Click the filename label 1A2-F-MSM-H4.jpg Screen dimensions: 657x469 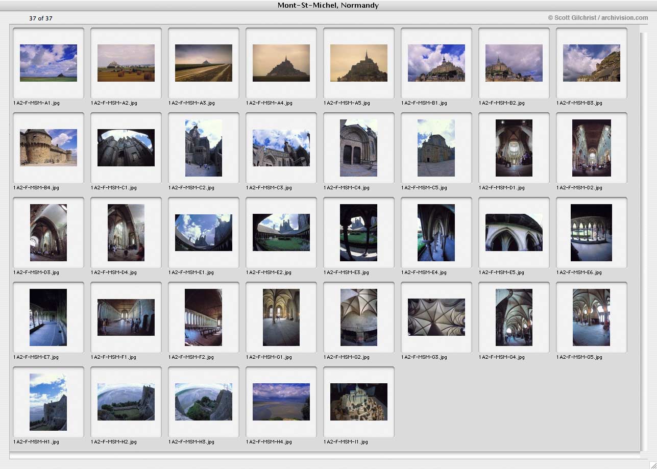[269, 442]
